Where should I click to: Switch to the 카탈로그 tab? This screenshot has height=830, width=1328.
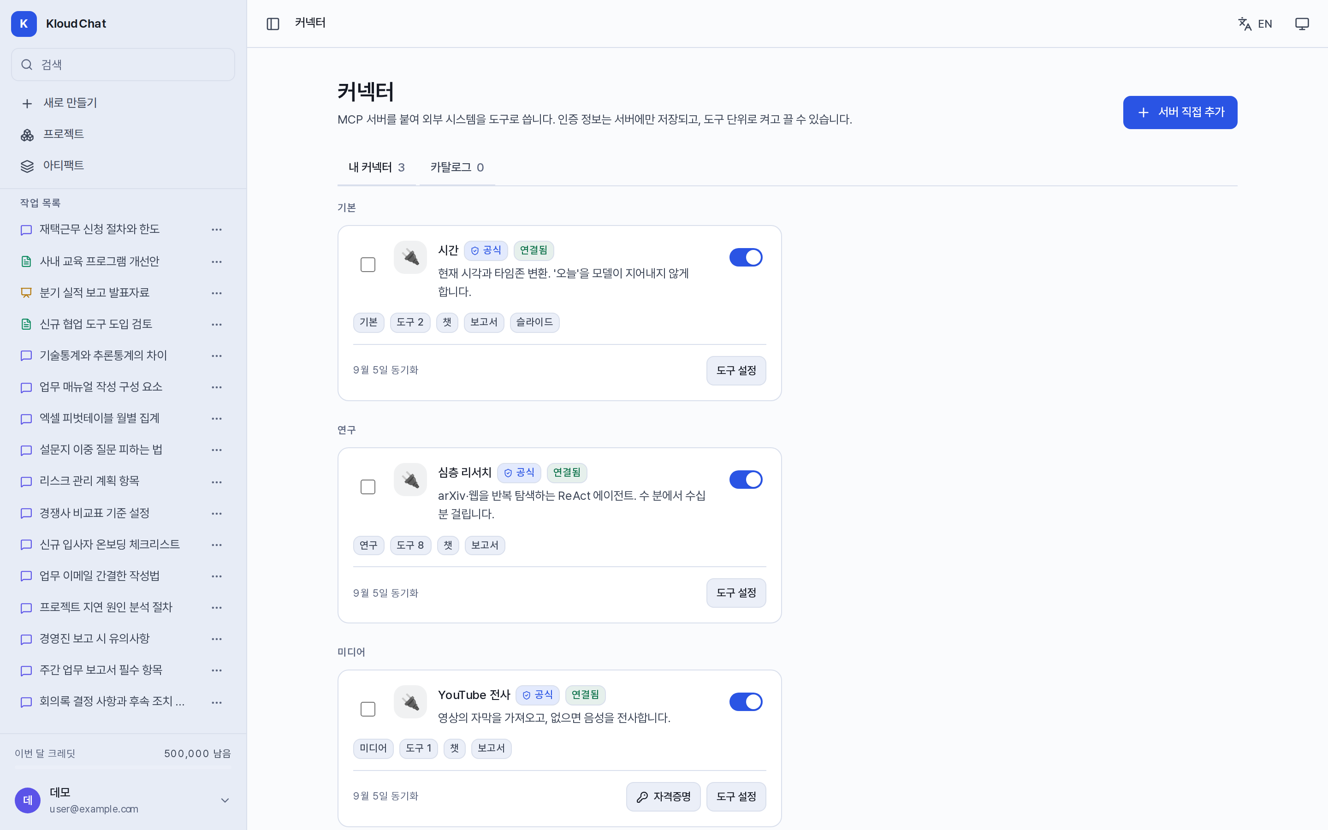tap(456, 167)
